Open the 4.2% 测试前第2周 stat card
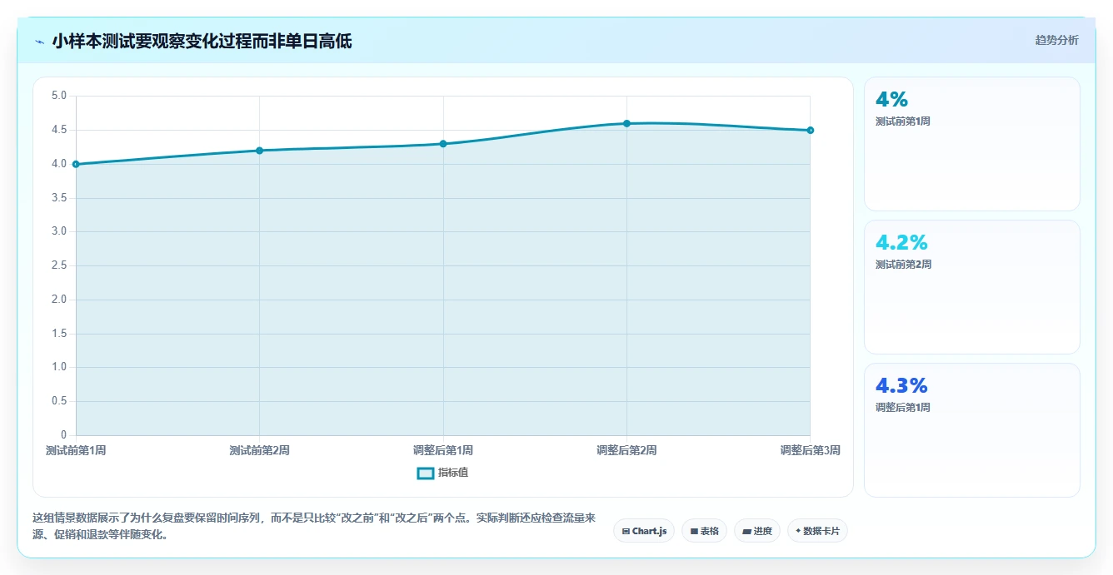This screenshot has width=1113, height=575. click(x=971, y=287)
